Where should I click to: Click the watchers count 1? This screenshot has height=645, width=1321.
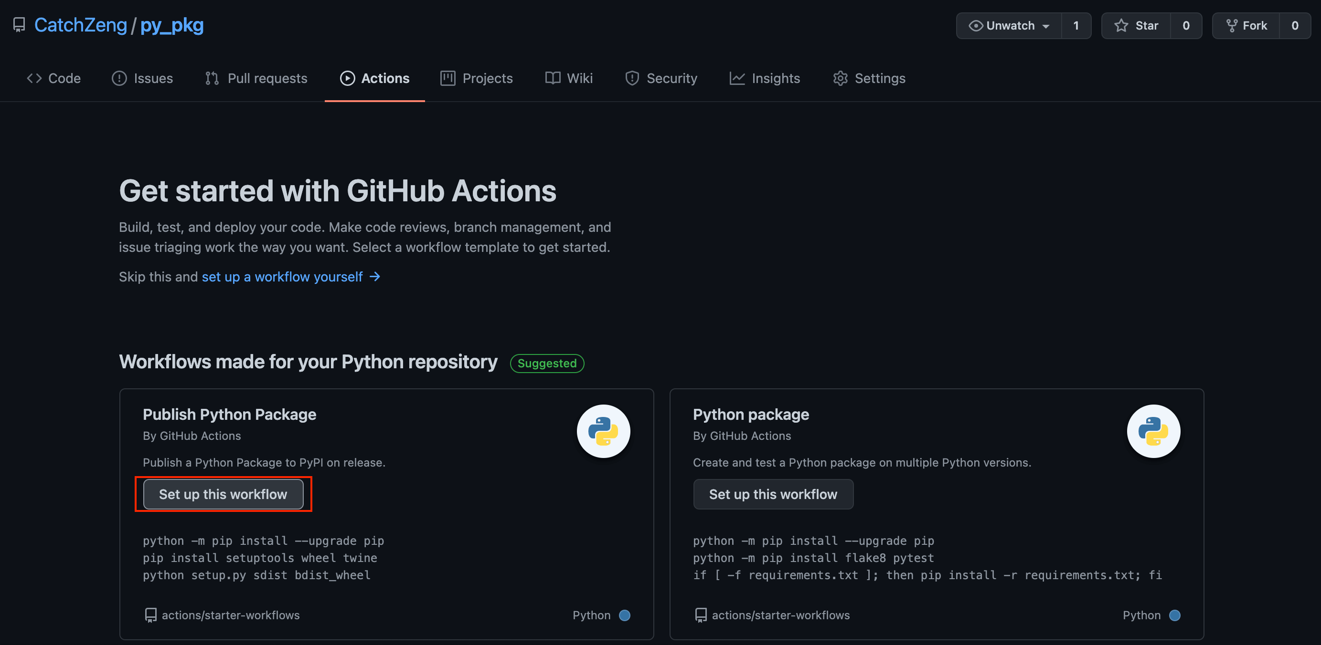pyautogui.click(x=1076, y=26)
